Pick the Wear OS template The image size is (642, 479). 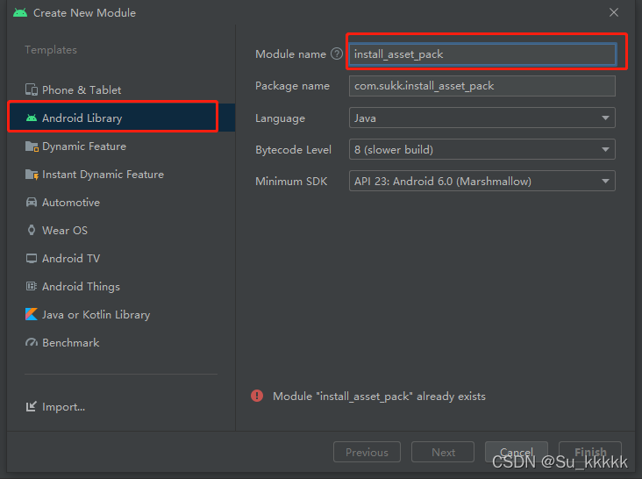point(121,230)
